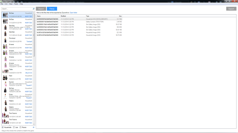The image size is (238, 133).
Task: Select Destiny Alvarez thumbnail dated 1:13 PM
Action: (5, 65)
